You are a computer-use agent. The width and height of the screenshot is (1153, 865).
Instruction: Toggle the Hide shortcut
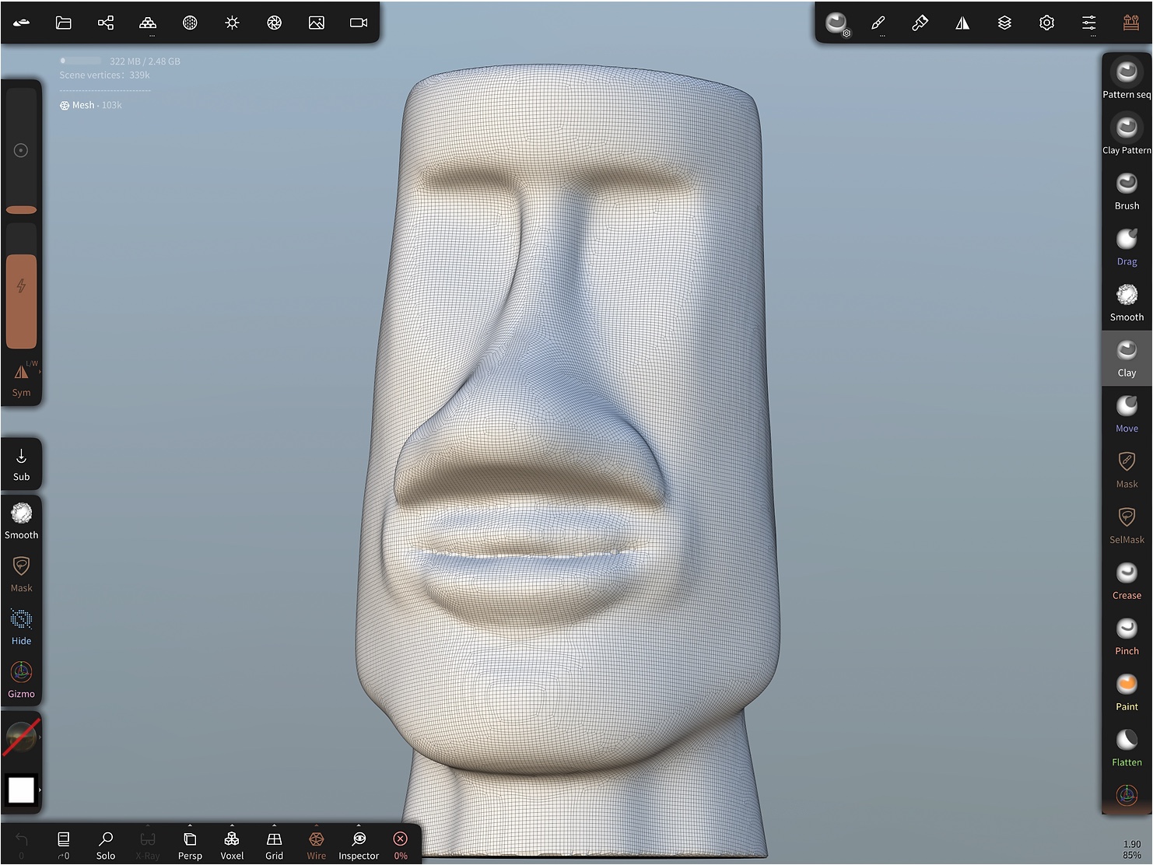point(22,627)
